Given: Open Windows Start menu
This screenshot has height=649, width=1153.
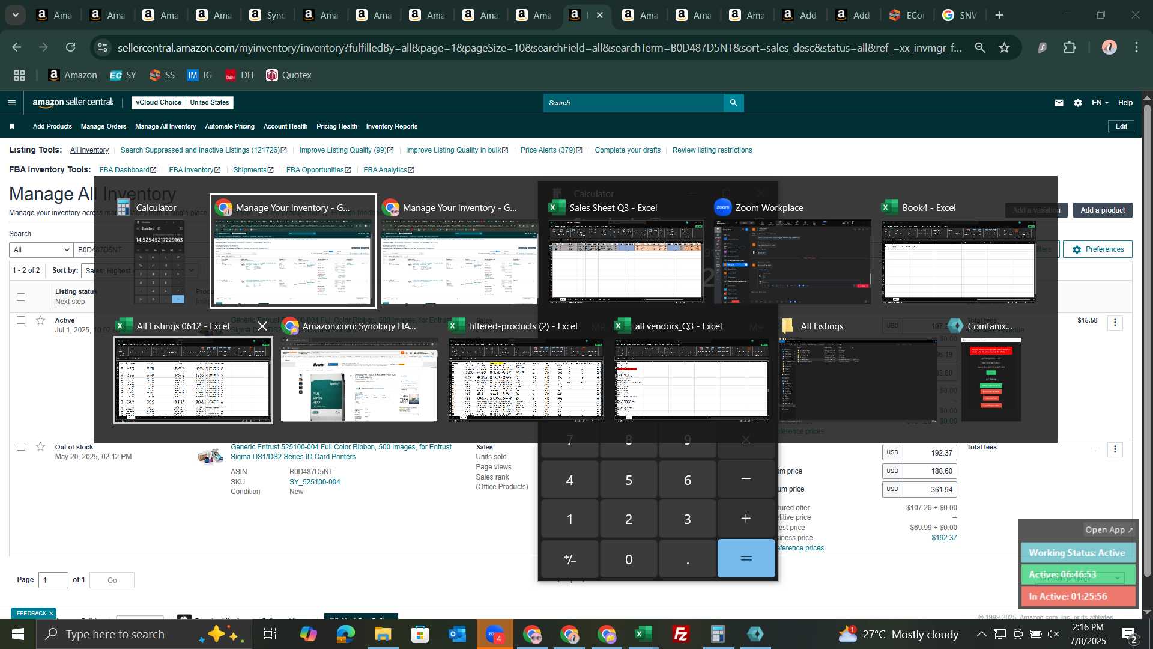Looking at the screenshot, I should pos(17,634).
